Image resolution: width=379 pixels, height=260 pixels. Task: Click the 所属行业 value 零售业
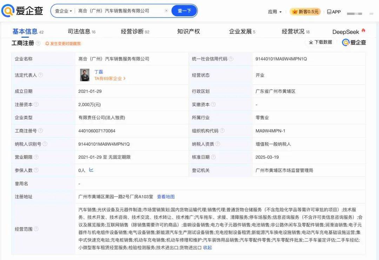click(262, 118)
